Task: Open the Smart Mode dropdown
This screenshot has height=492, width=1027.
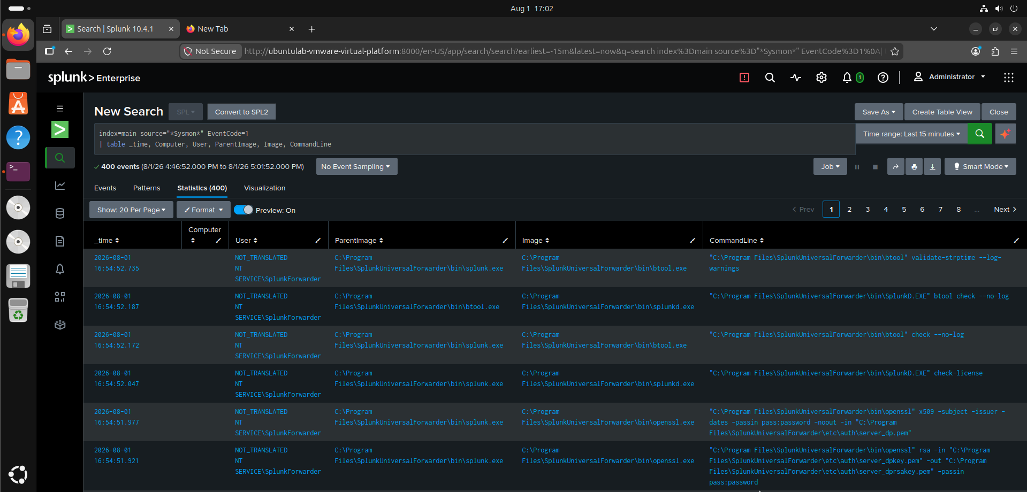Action: coord(980,167)
